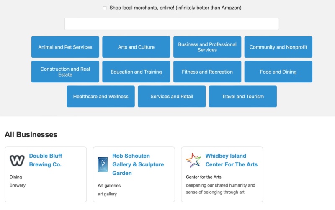Click the Shop local merchants label text
The height and width of the screenshot is (210, 335).
pos(175,8)
